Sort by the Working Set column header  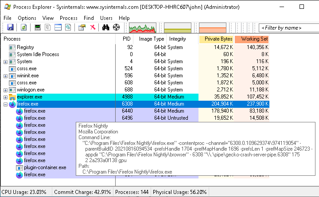252,39
